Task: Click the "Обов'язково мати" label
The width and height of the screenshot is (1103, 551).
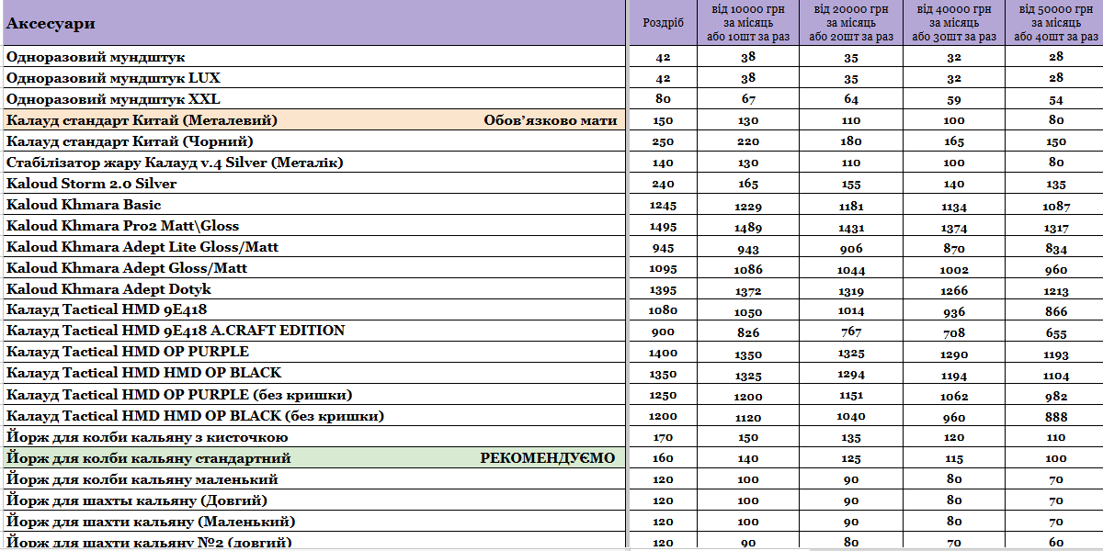Action: tap(550, 120)
